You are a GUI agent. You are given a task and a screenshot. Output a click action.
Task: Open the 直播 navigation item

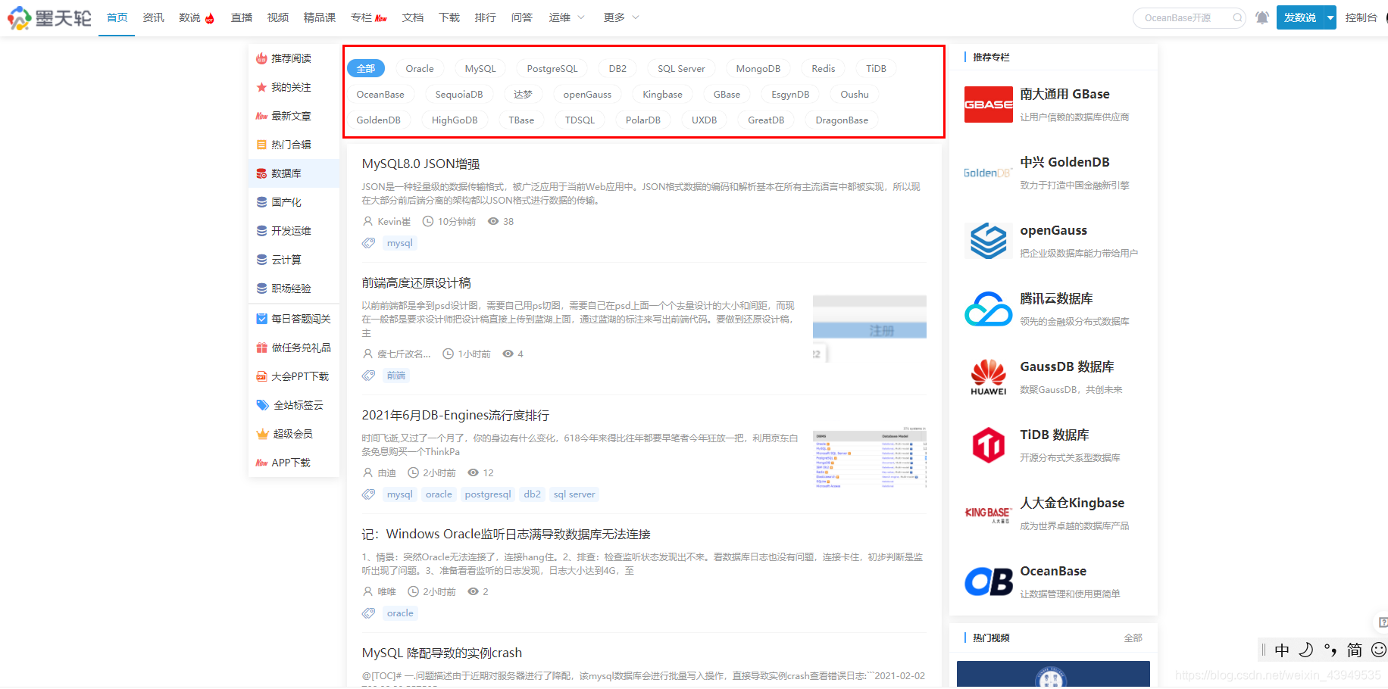pos(242,17)
